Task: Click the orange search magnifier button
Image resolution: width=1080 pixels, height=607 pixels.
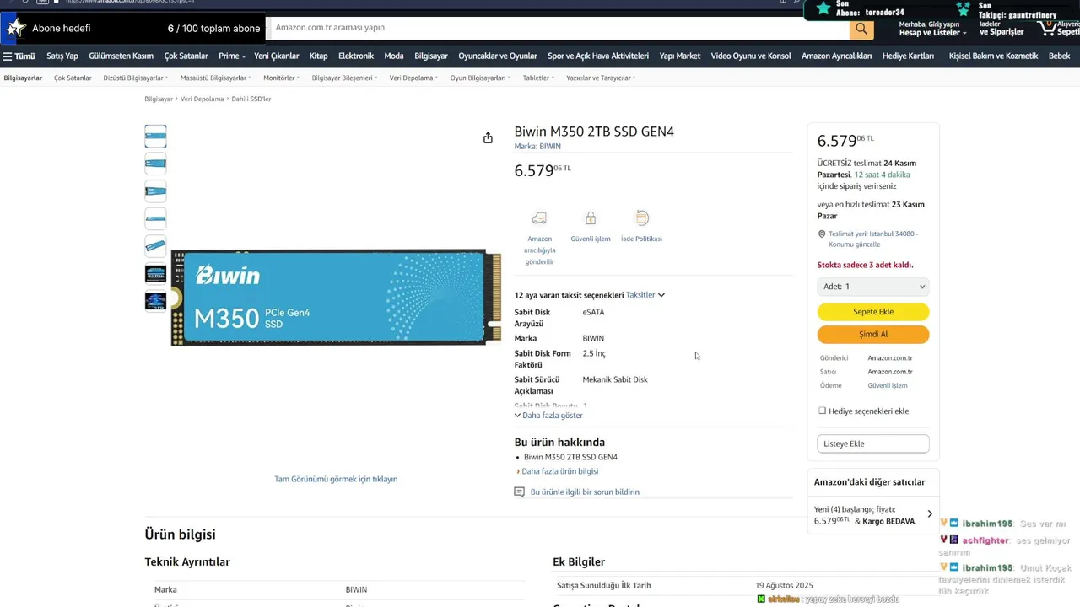Action: (861, 29)
